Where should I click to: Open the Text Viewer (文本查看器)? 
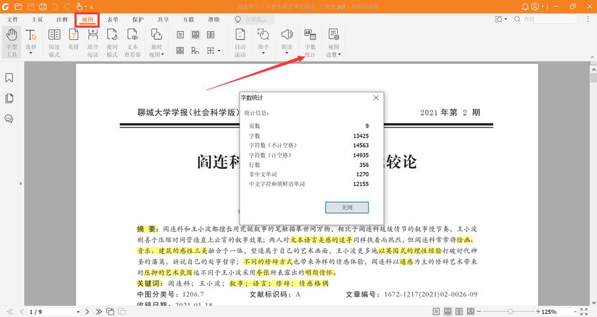click(132, 42)
